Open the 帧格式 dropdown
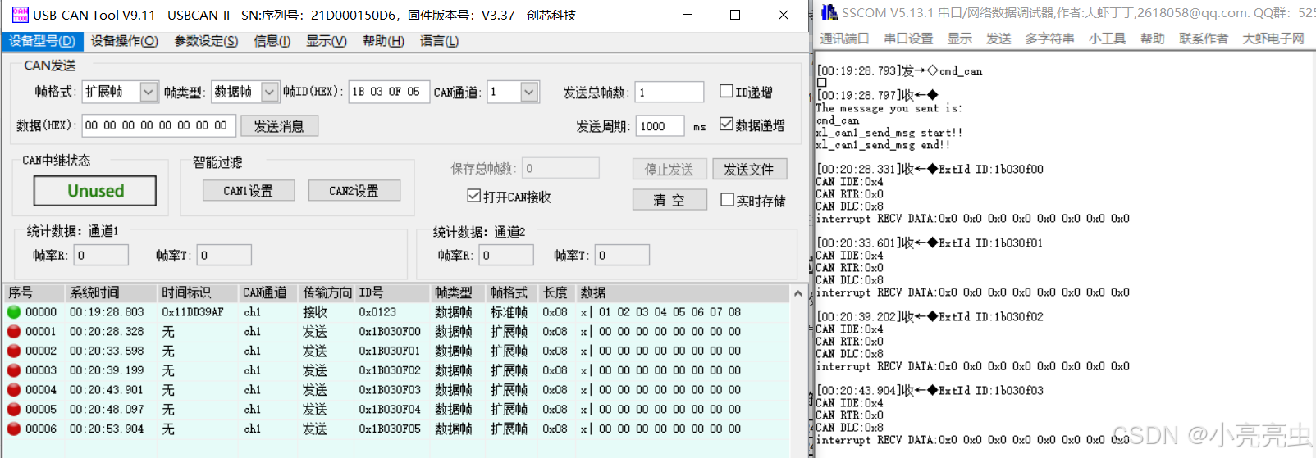 click(x=149, y=92)
